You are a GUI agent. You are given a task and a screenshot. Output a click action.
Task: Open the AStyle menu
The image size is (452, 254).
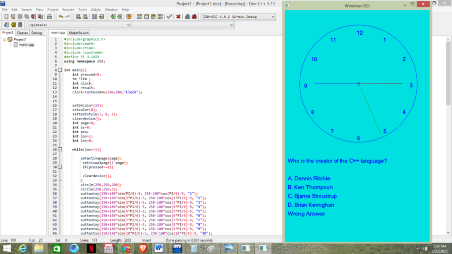click(96, 10)
